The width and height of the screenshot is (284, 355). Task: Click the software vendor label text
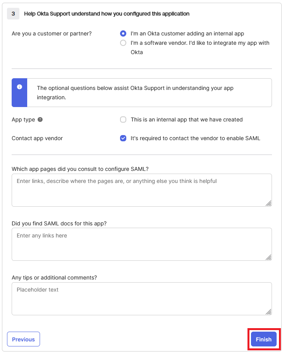pyautogui.click(x=200, y=47)
